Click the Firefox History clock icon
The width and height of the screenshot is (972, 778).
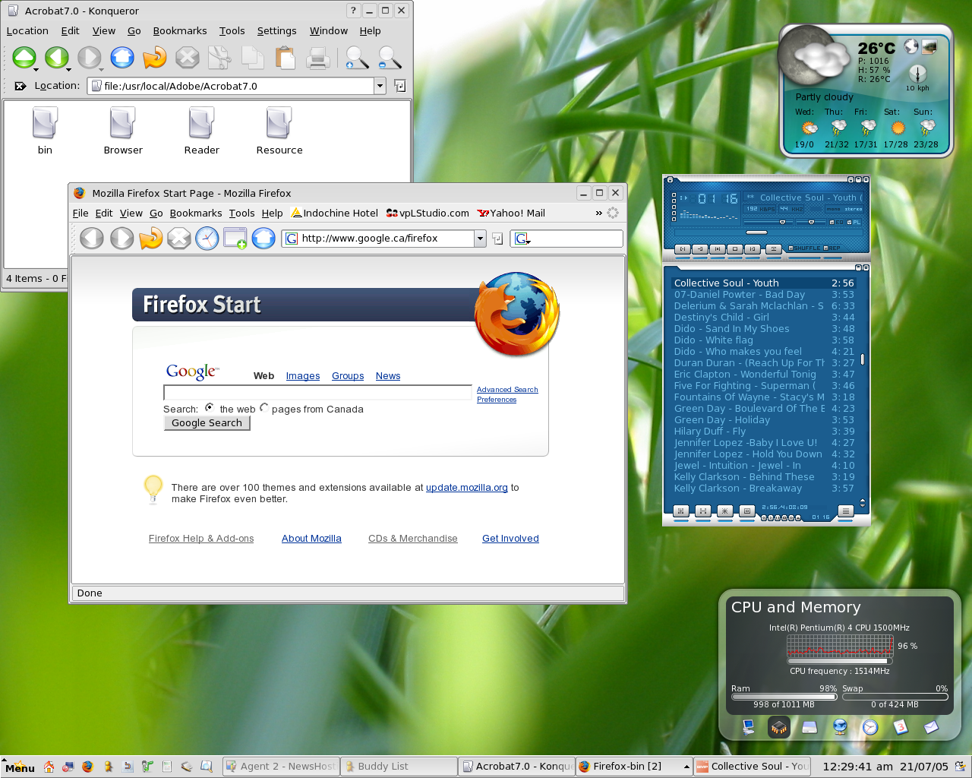[x=207, y=239]
